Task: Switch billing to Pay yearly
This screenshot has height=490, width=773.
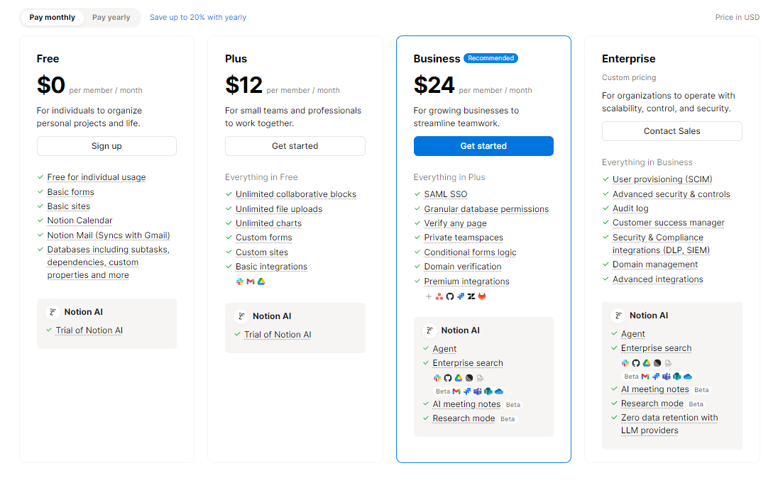Action: point(111,17)
